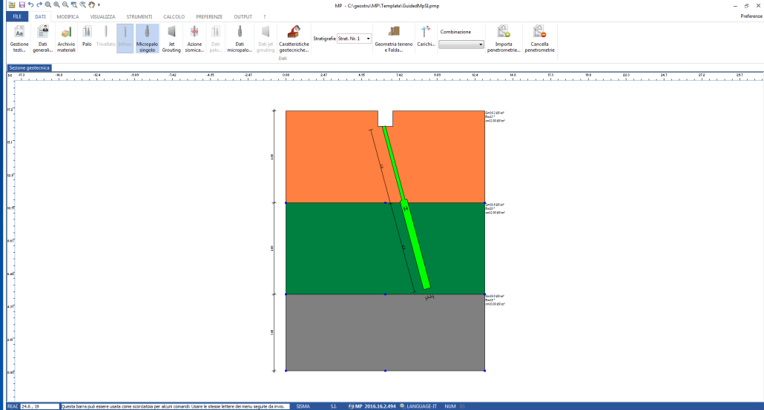
Task: Open Dati micropalo button
Action: [239, 39]
